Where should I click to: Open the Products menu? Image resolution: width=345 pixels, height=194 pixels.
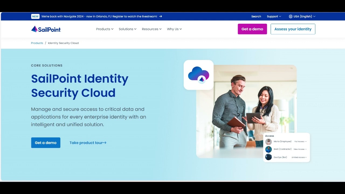pyautogui.click(x=105, y=29)
